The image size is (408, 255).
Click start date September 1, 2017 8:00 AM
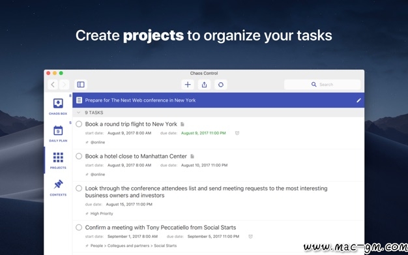click(x=132, y=237)
